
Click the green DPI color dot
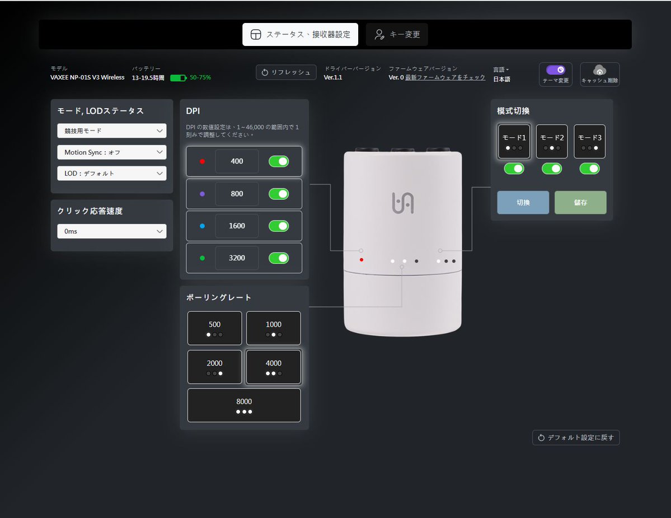click(203, 258)
